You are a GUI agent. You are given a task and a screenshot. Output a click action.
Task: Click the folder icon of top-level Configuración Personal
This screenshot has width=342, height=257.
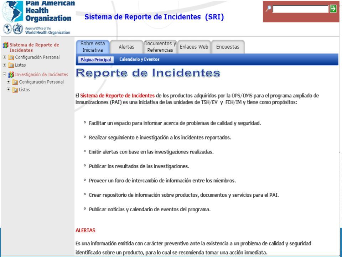[11, 57]
